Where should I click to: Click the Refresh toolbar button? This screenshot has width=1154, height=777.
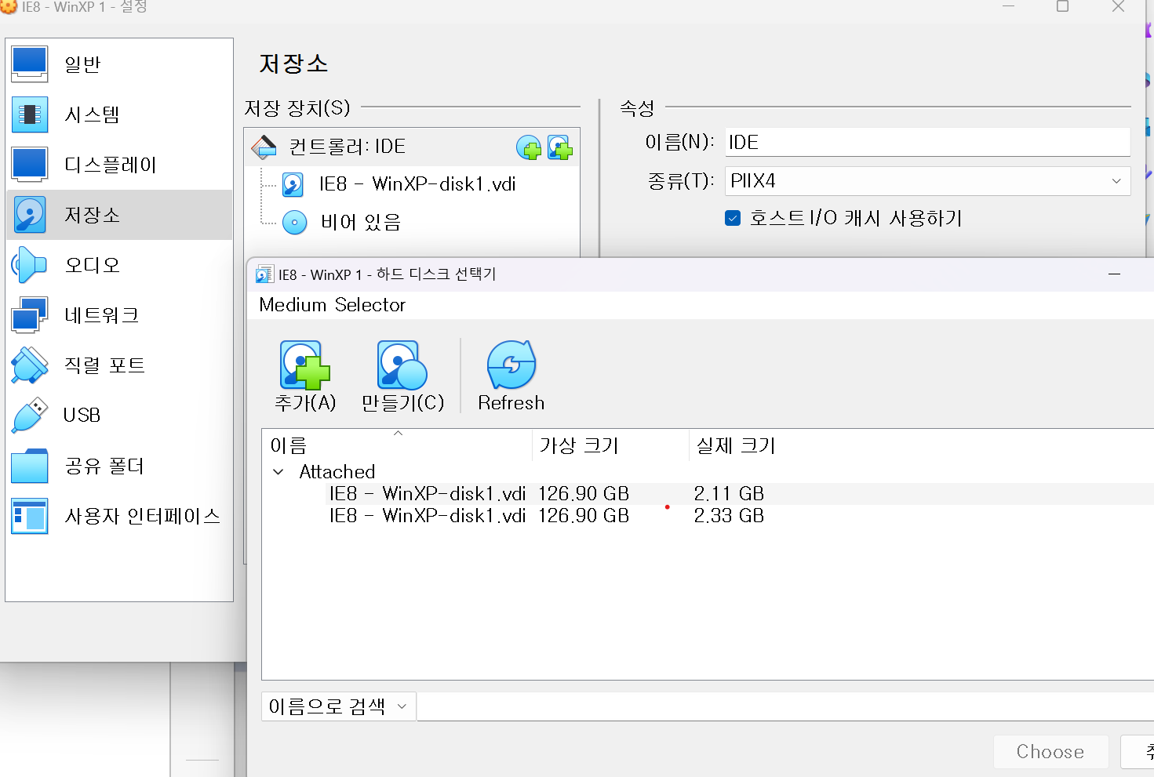coord(511,376)
